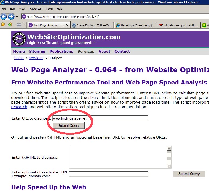This screenshot has height=191, width=209.
Task: Open the About navigation link
Action: coord(104,51)
